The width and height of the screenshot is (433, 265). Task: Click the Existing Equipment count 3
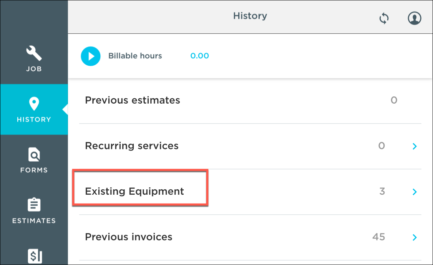coord(382,191)
